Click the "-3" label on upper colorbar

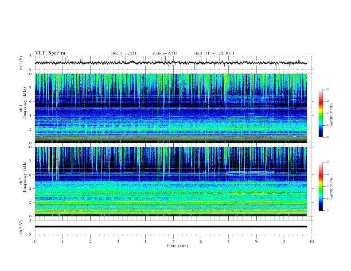click(x=327, y=89)
